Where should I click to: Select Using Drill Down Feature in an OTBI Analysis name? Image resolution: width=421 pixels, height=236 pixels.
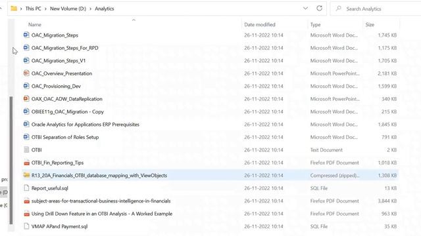[x=102, y=214]
